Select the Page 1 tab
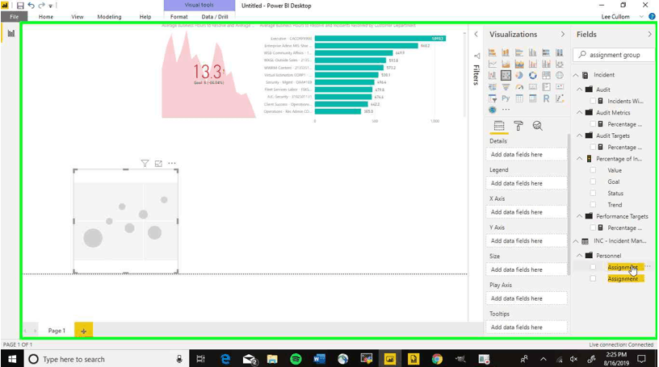This screenshot has height=367, width=659. coord(57,331)
